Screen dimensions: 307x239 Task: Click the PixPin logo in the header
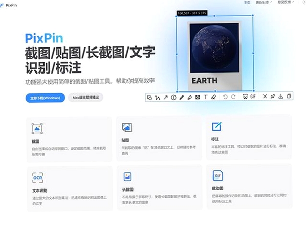click(9, 5)
